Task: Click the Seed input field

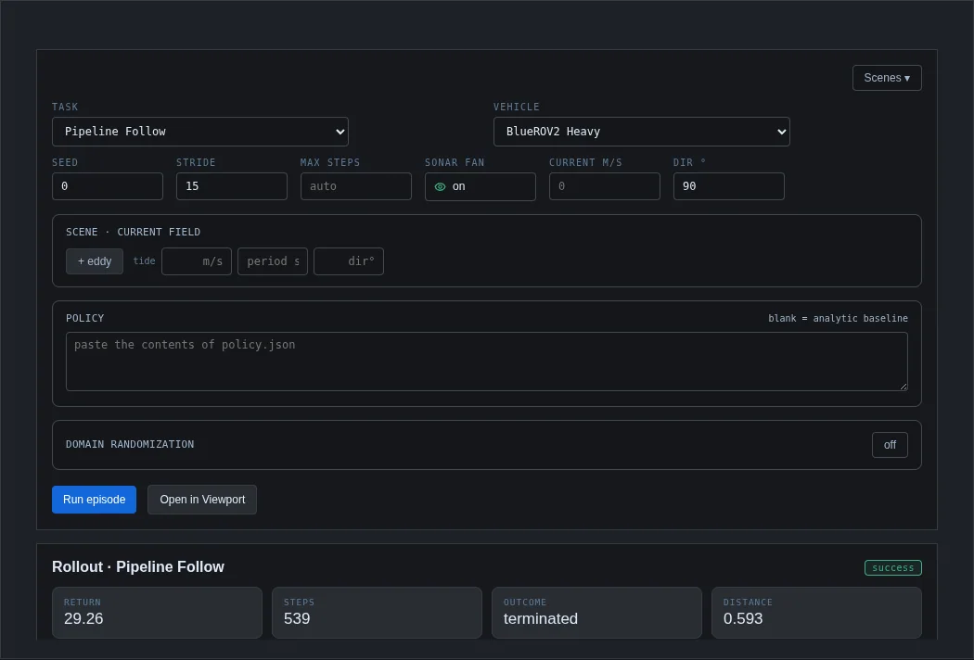Action: tap(108, 186)
